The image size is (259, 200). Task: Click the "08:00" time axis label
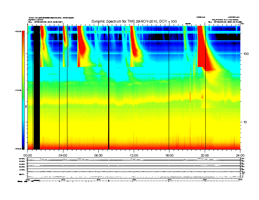98,156
